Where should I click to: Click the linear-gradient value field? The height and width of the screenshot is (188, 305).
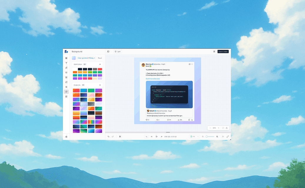click(x=86, y=58)
